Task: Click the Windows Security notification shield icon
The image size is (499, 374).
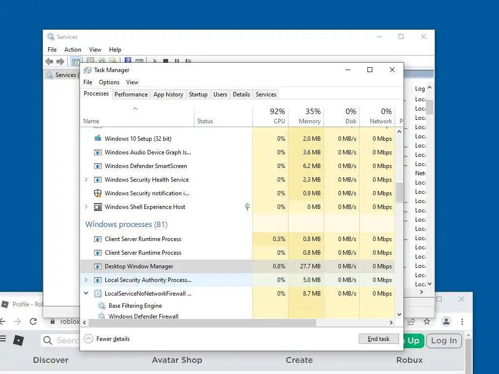Action: click(x=97, y=193)
